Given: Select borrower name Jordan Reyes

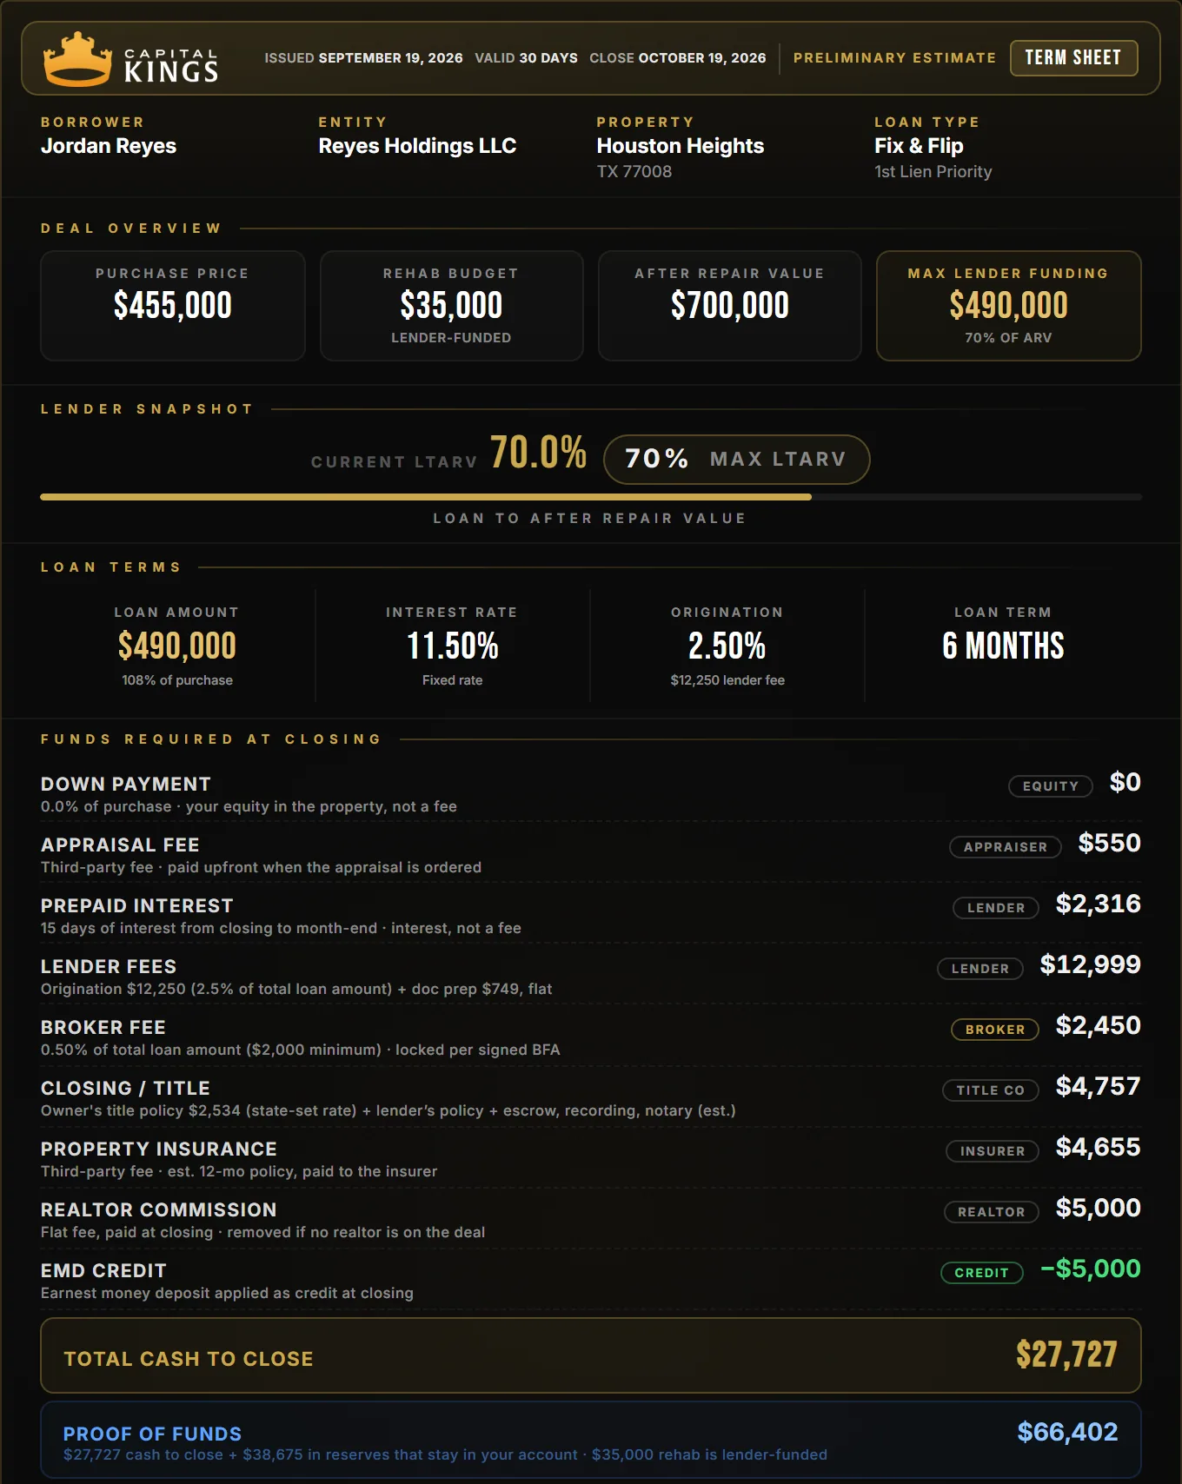Looking at the screenshot, I should pos(109,146).
